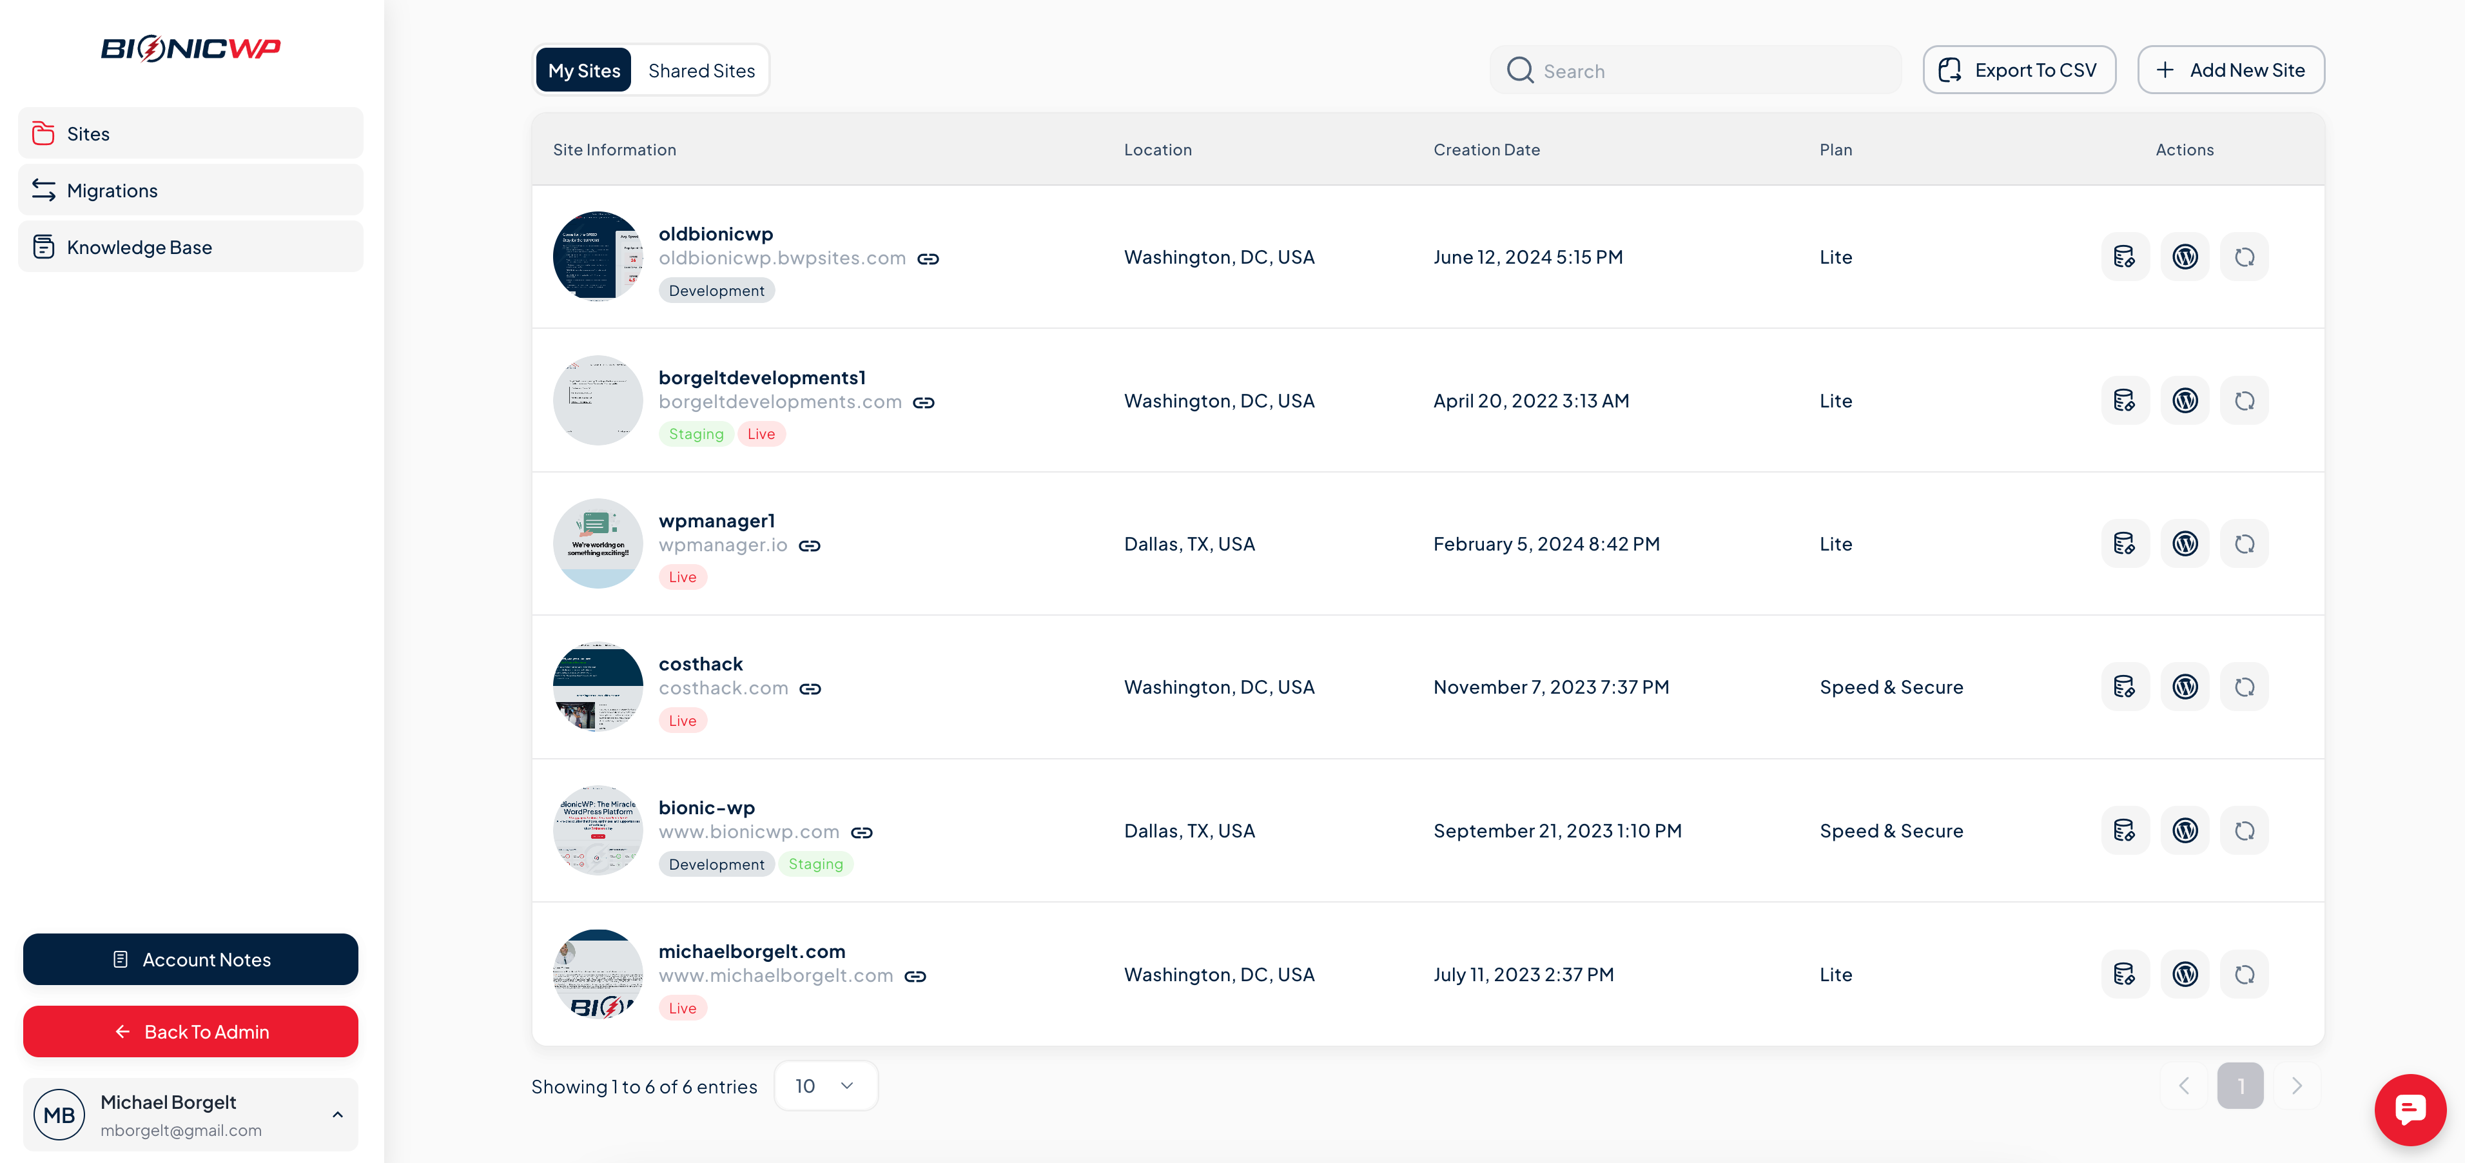This screenshot has width=2465, height=1163.
Task: Click the Live tag on costhack
Action: (x=682, y=720)
